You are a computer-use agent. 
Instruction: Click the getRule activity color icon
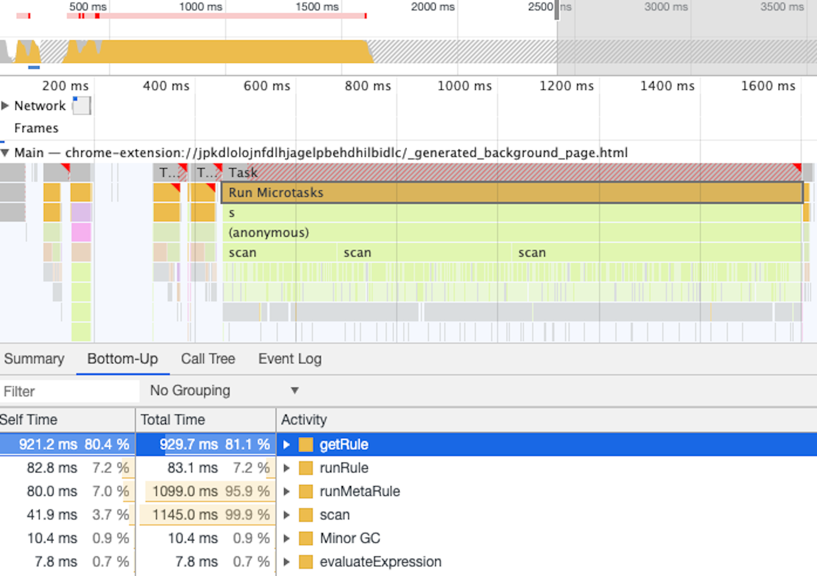click(x=305, y=445)
